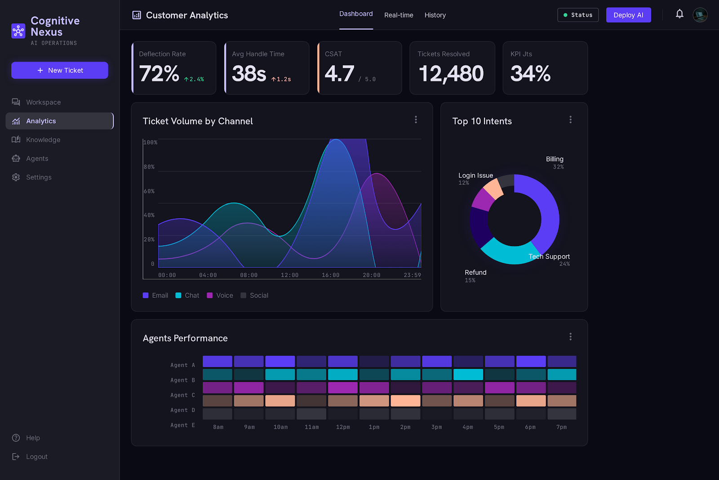Switch to the History tab
Viewport: 719px width, 480px height.
tap(435, 15)
